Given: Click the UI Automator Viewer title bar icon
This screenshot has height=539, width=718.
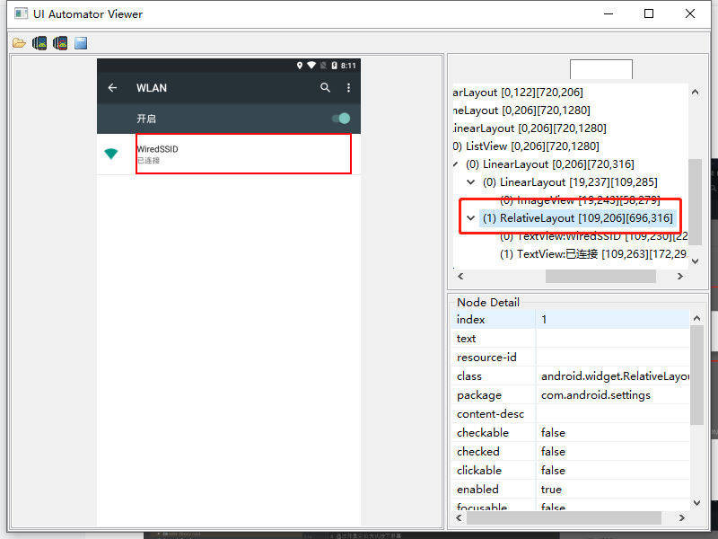Looking at the screenshot, I should point(21,13).
